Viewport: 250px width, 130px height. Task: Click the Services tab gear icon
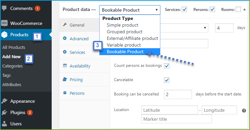coord(65,52)
